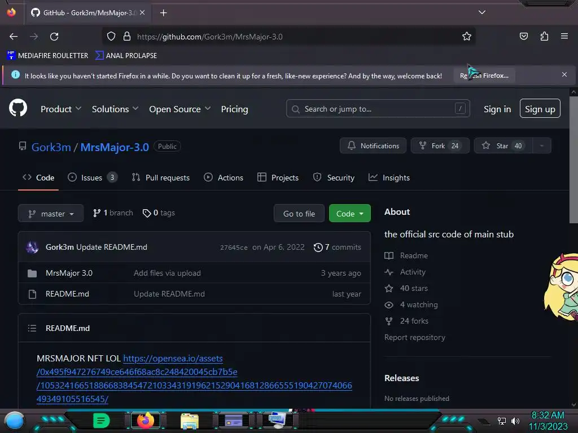View the 1 branch link
The image size is (578, 433).
tap(113, 213)
